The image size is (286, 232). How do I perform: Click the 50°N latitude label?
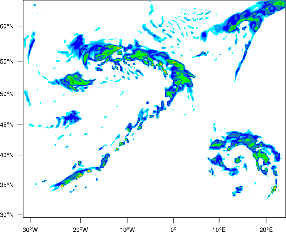coord(7,94)
